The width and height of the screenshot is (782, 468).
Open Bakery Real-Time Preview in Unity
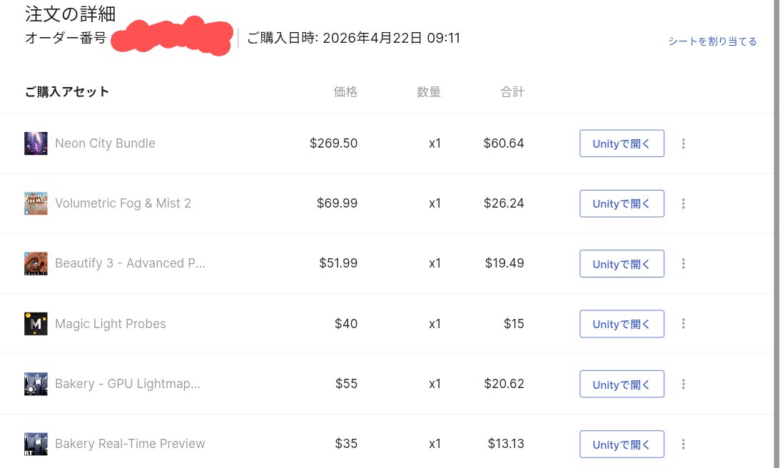point(621,443)
